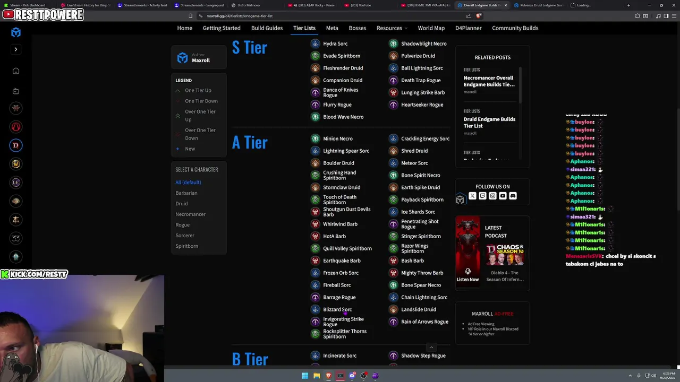Open the Getting Started nav item
The width and height of the screenshot is (680, 382).
(x=222, y=28)
